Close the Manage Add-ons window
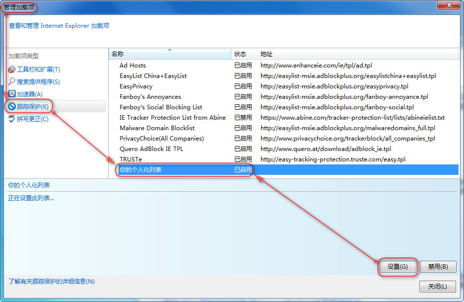Viewport: 464px width, 302px height. 448,5
